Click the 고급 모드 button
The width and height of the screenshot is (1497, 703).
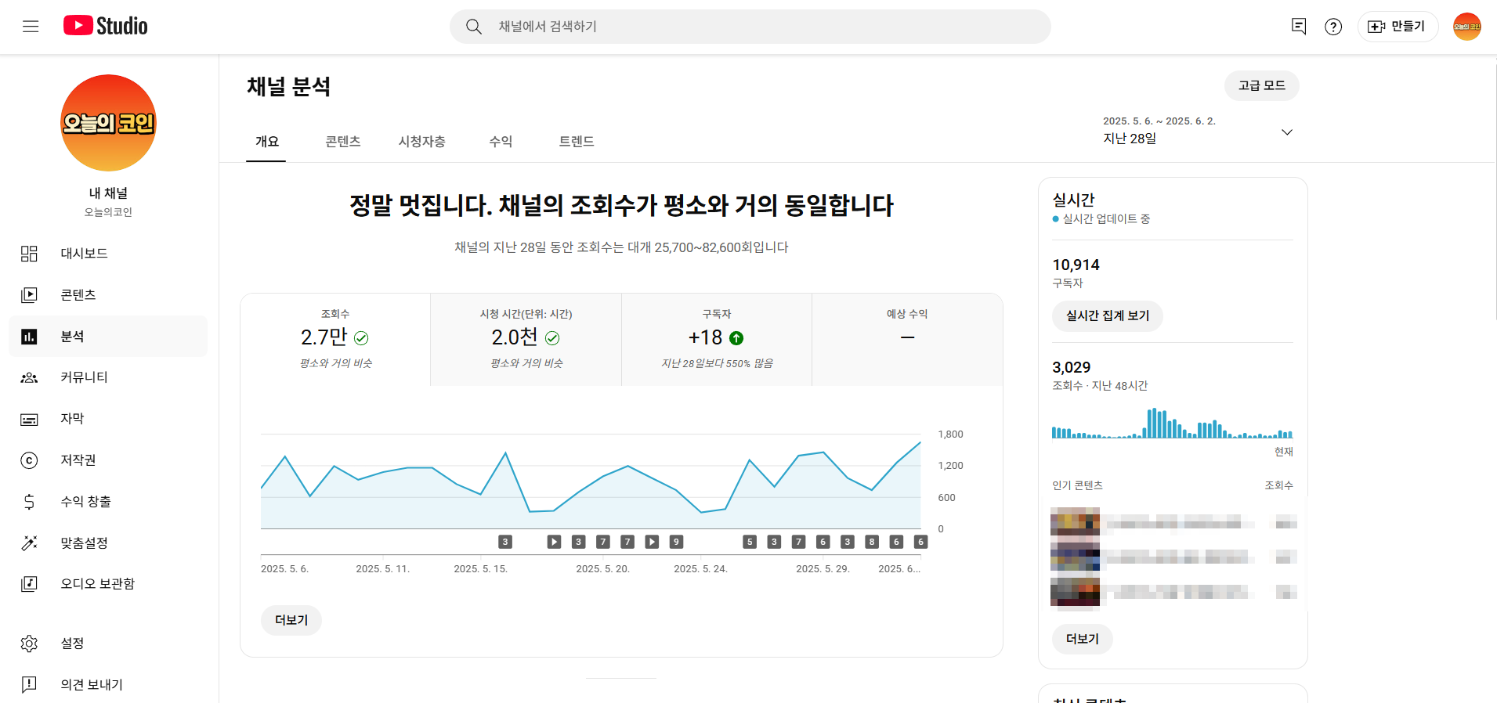tap(1261, 85)
